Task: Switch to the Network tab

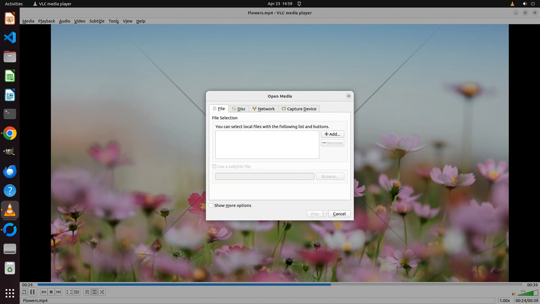Action: coord(264,109)
